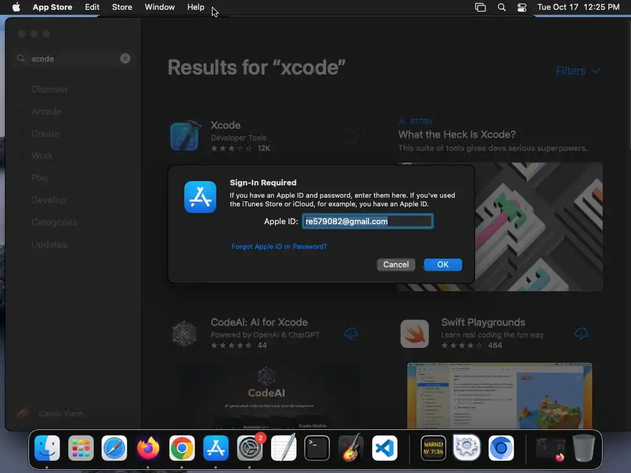Go to Categories in the sidebar
The image size is (631, 473).
click(x=54, y=222)
